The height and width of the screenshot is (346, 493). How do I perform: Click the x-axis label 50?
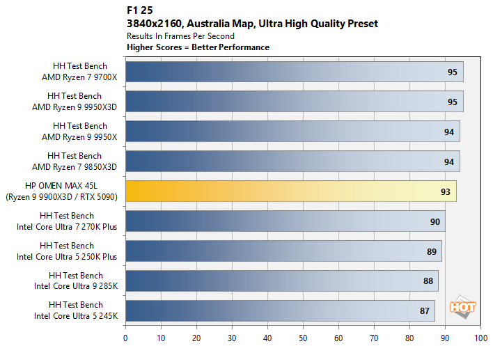point(303,338)
